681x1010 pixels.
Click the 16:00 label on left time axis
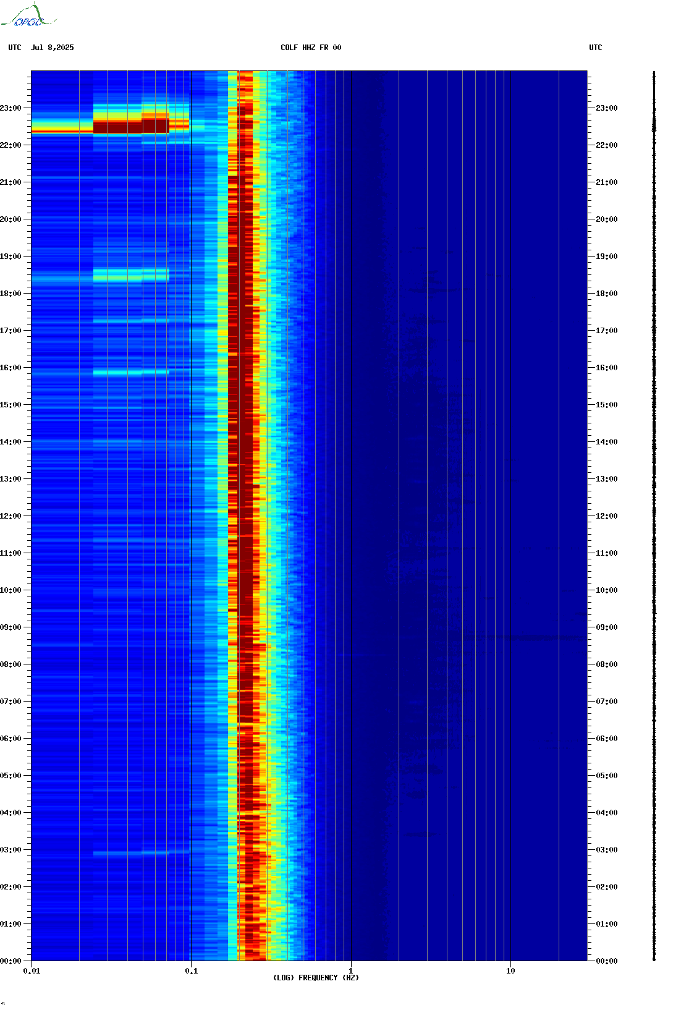(11, 368)
